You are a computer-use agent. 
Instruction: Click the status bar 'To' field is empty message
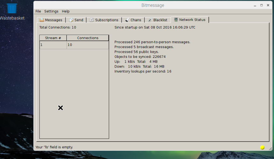pos(54,147)
